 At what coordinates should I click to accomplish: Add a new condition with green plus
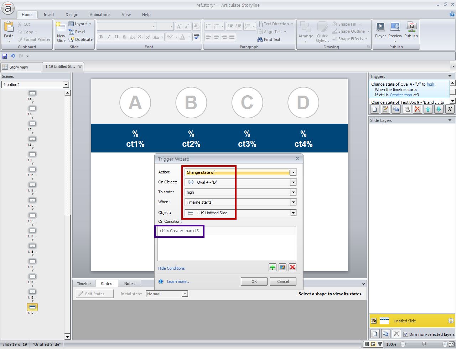pyautogui.click(x=273, y=268)
